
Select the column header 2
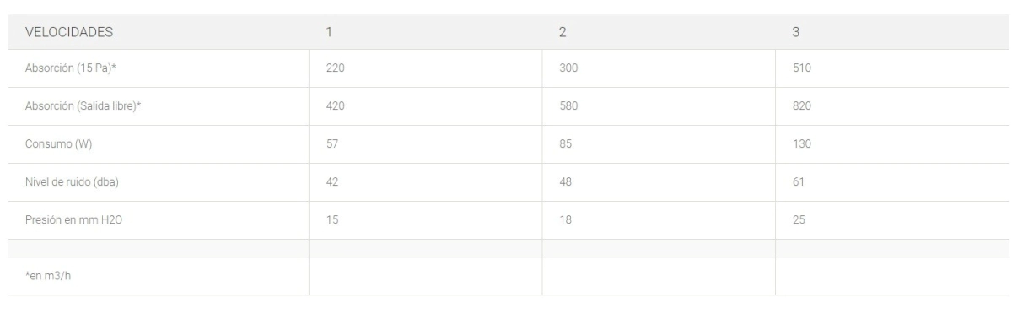coord(659,32)
